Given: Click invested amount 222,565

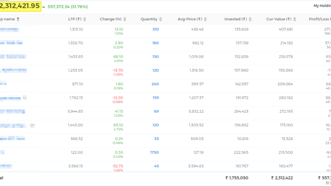Looking at the screenshot, I should pos(241,152).
